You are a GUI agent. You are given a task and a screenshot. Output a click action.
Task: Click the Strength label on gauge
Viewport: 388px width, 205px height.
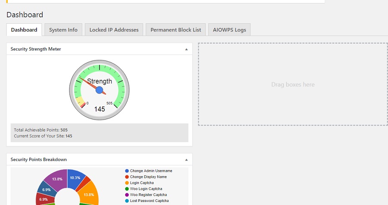click(x=100, y=81)
